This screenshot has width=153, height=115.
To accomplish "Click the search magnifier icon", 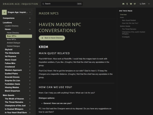I will [x=43, y=4].
